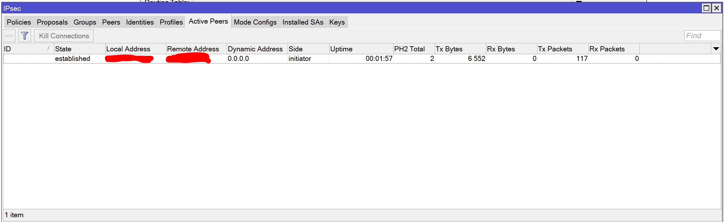724x222 pixels.
Task: Select the Groups tab
Action: [x=85, y=22]
